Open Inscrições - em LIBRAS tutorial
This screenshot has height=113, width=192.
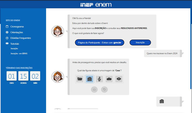(19, 54)
